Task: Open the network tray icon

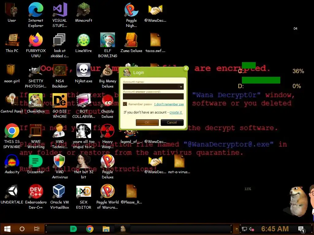Action: 244,229
